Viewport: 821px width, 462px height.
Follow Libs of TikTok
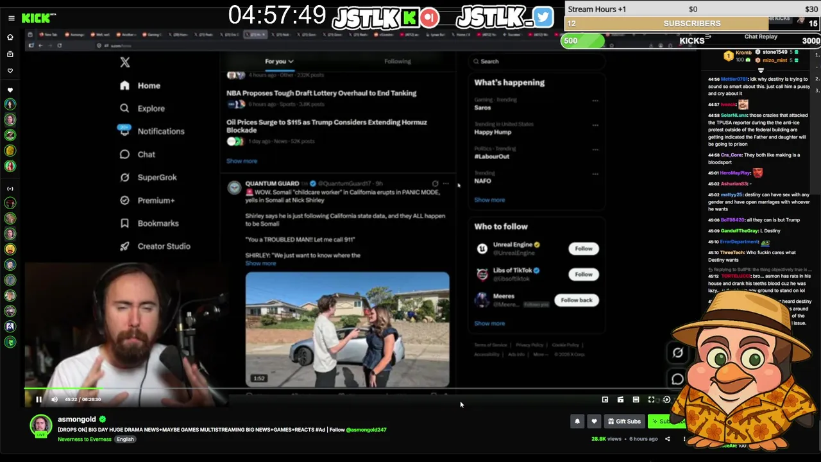(584, 274)
